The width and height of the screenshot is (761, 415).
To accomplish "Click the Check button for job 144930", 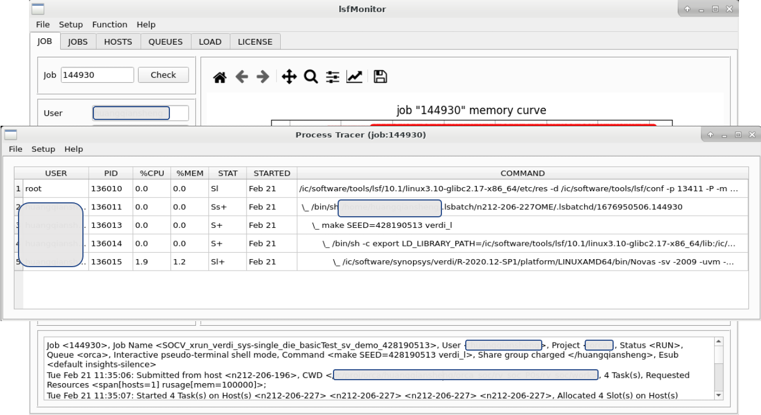I will [x=163, y=75].
